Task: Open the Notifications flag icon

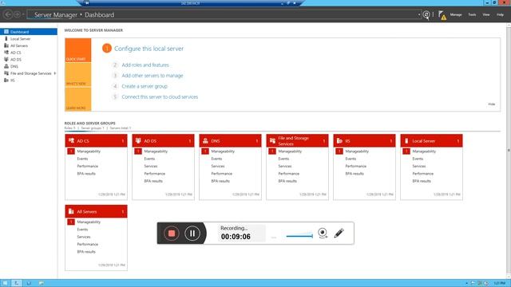Action: tap(442, 15)
